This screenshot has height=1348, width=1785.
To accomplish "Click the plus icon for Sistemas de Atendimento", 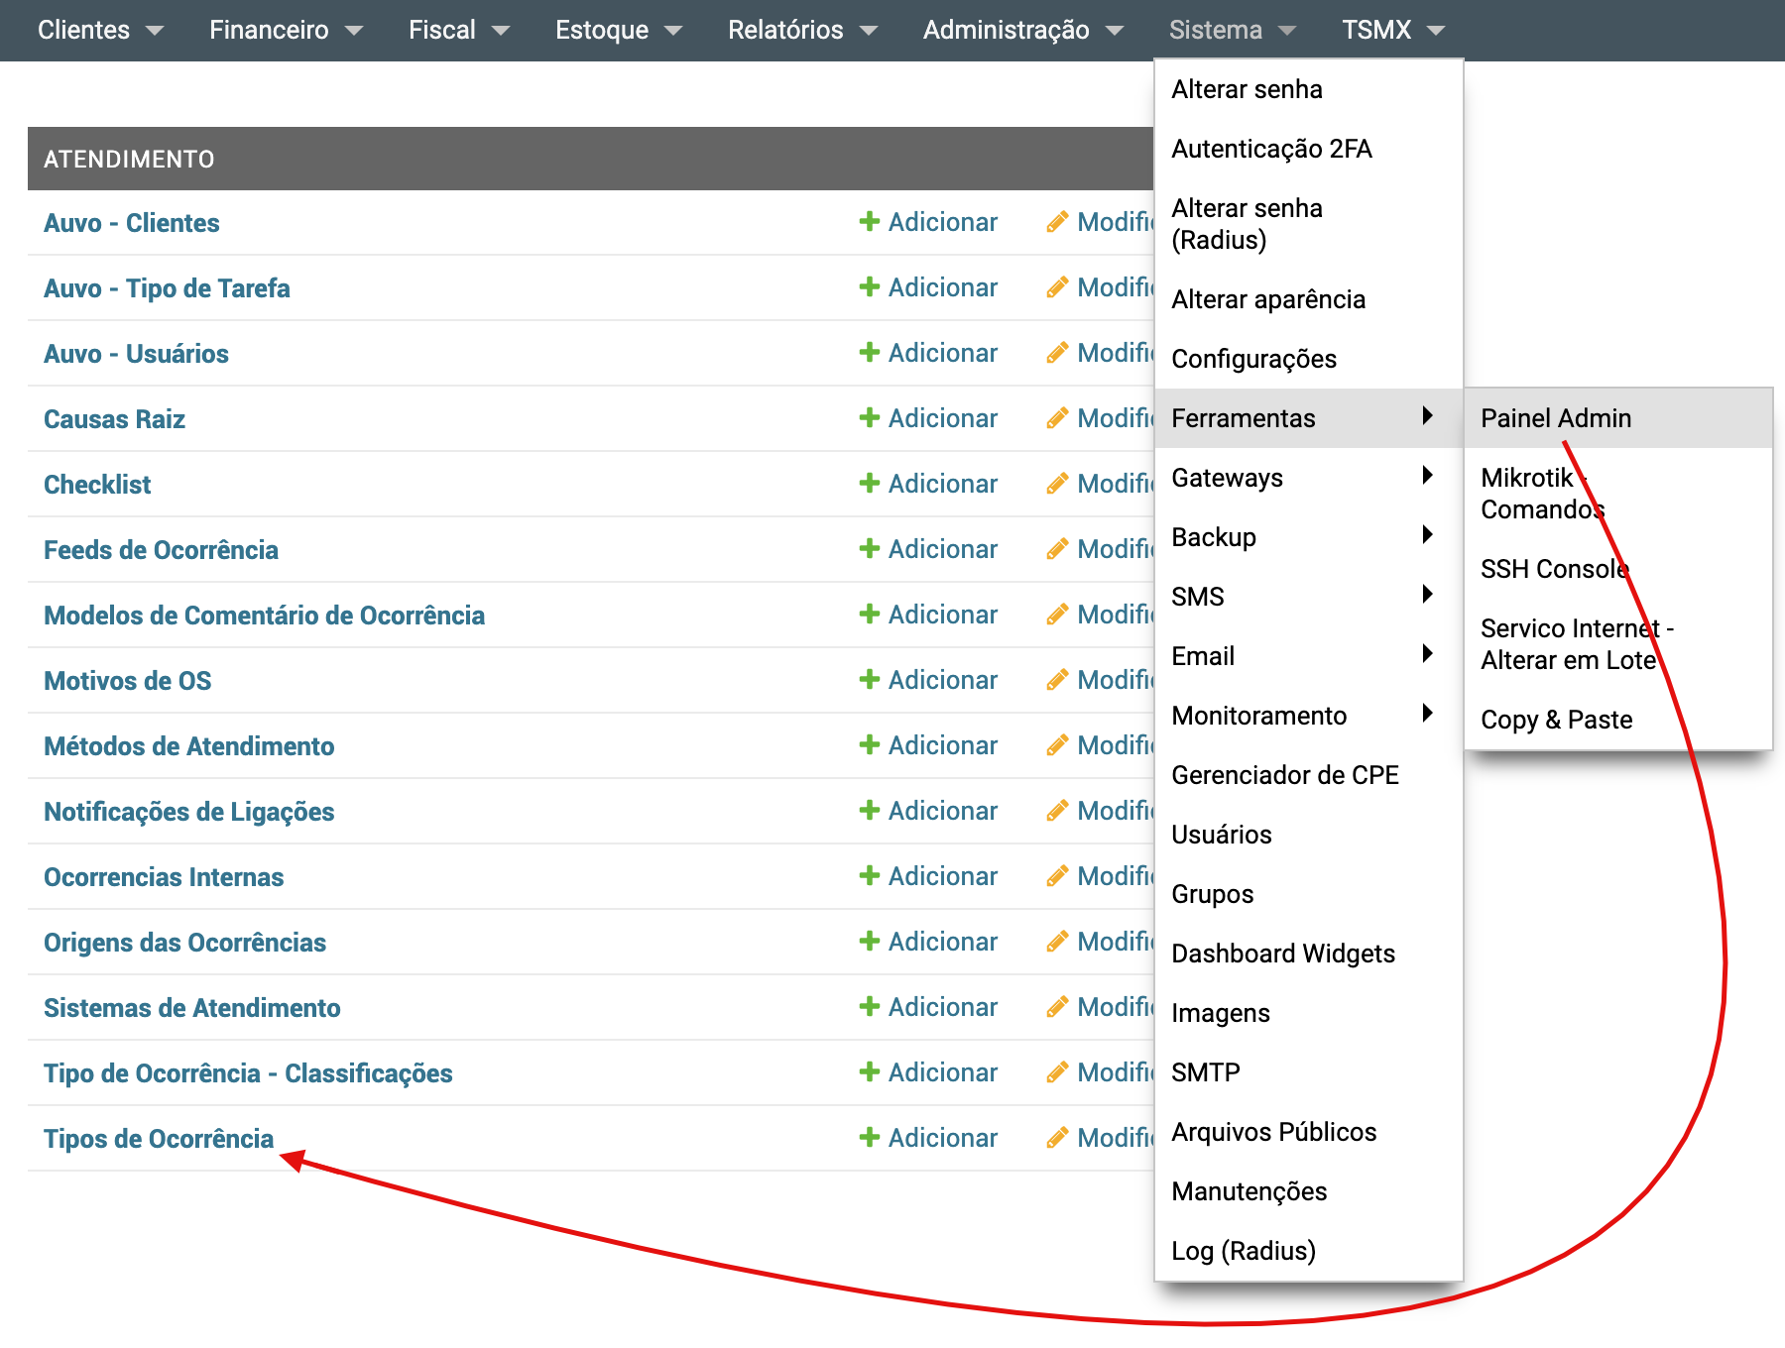I will pyautogui.click(x=870, y=1007).
